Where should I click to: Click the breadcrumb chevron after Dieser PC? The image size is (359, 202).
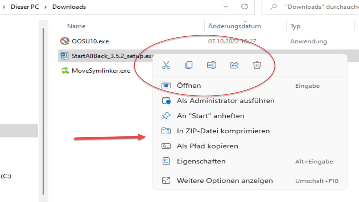click(x=45, y=7)
